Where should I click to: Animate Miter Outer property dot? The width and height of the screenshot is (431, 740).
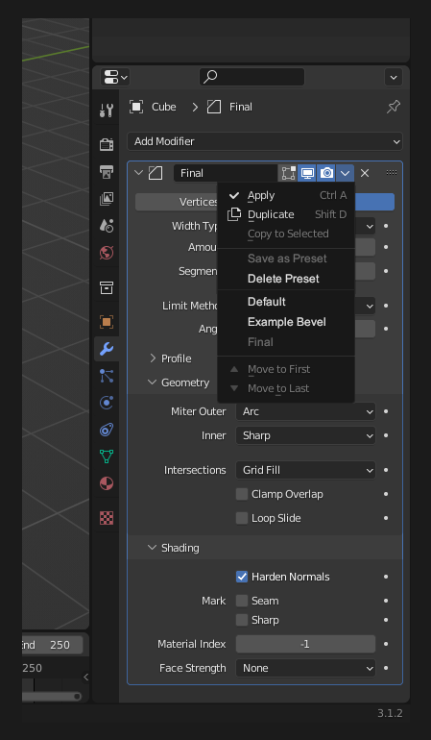click(386, 411)
